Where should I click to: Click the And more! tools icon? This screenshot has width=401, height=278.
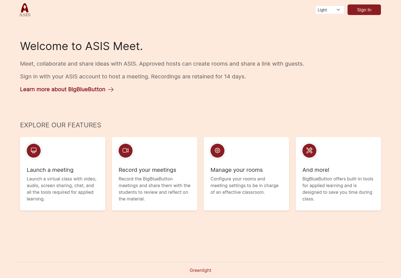click(x=309, y=150)
